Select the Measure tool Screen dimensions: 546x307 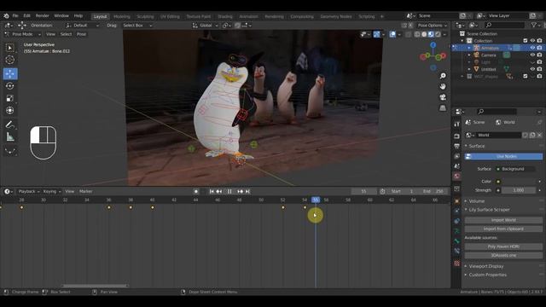click(9, 136)
